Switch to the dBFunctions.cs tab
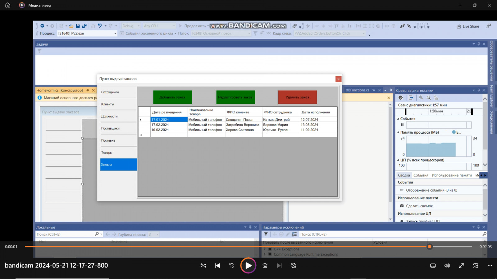Image resolution: width=497 pixels, height=279 pixels. (358, 90)
